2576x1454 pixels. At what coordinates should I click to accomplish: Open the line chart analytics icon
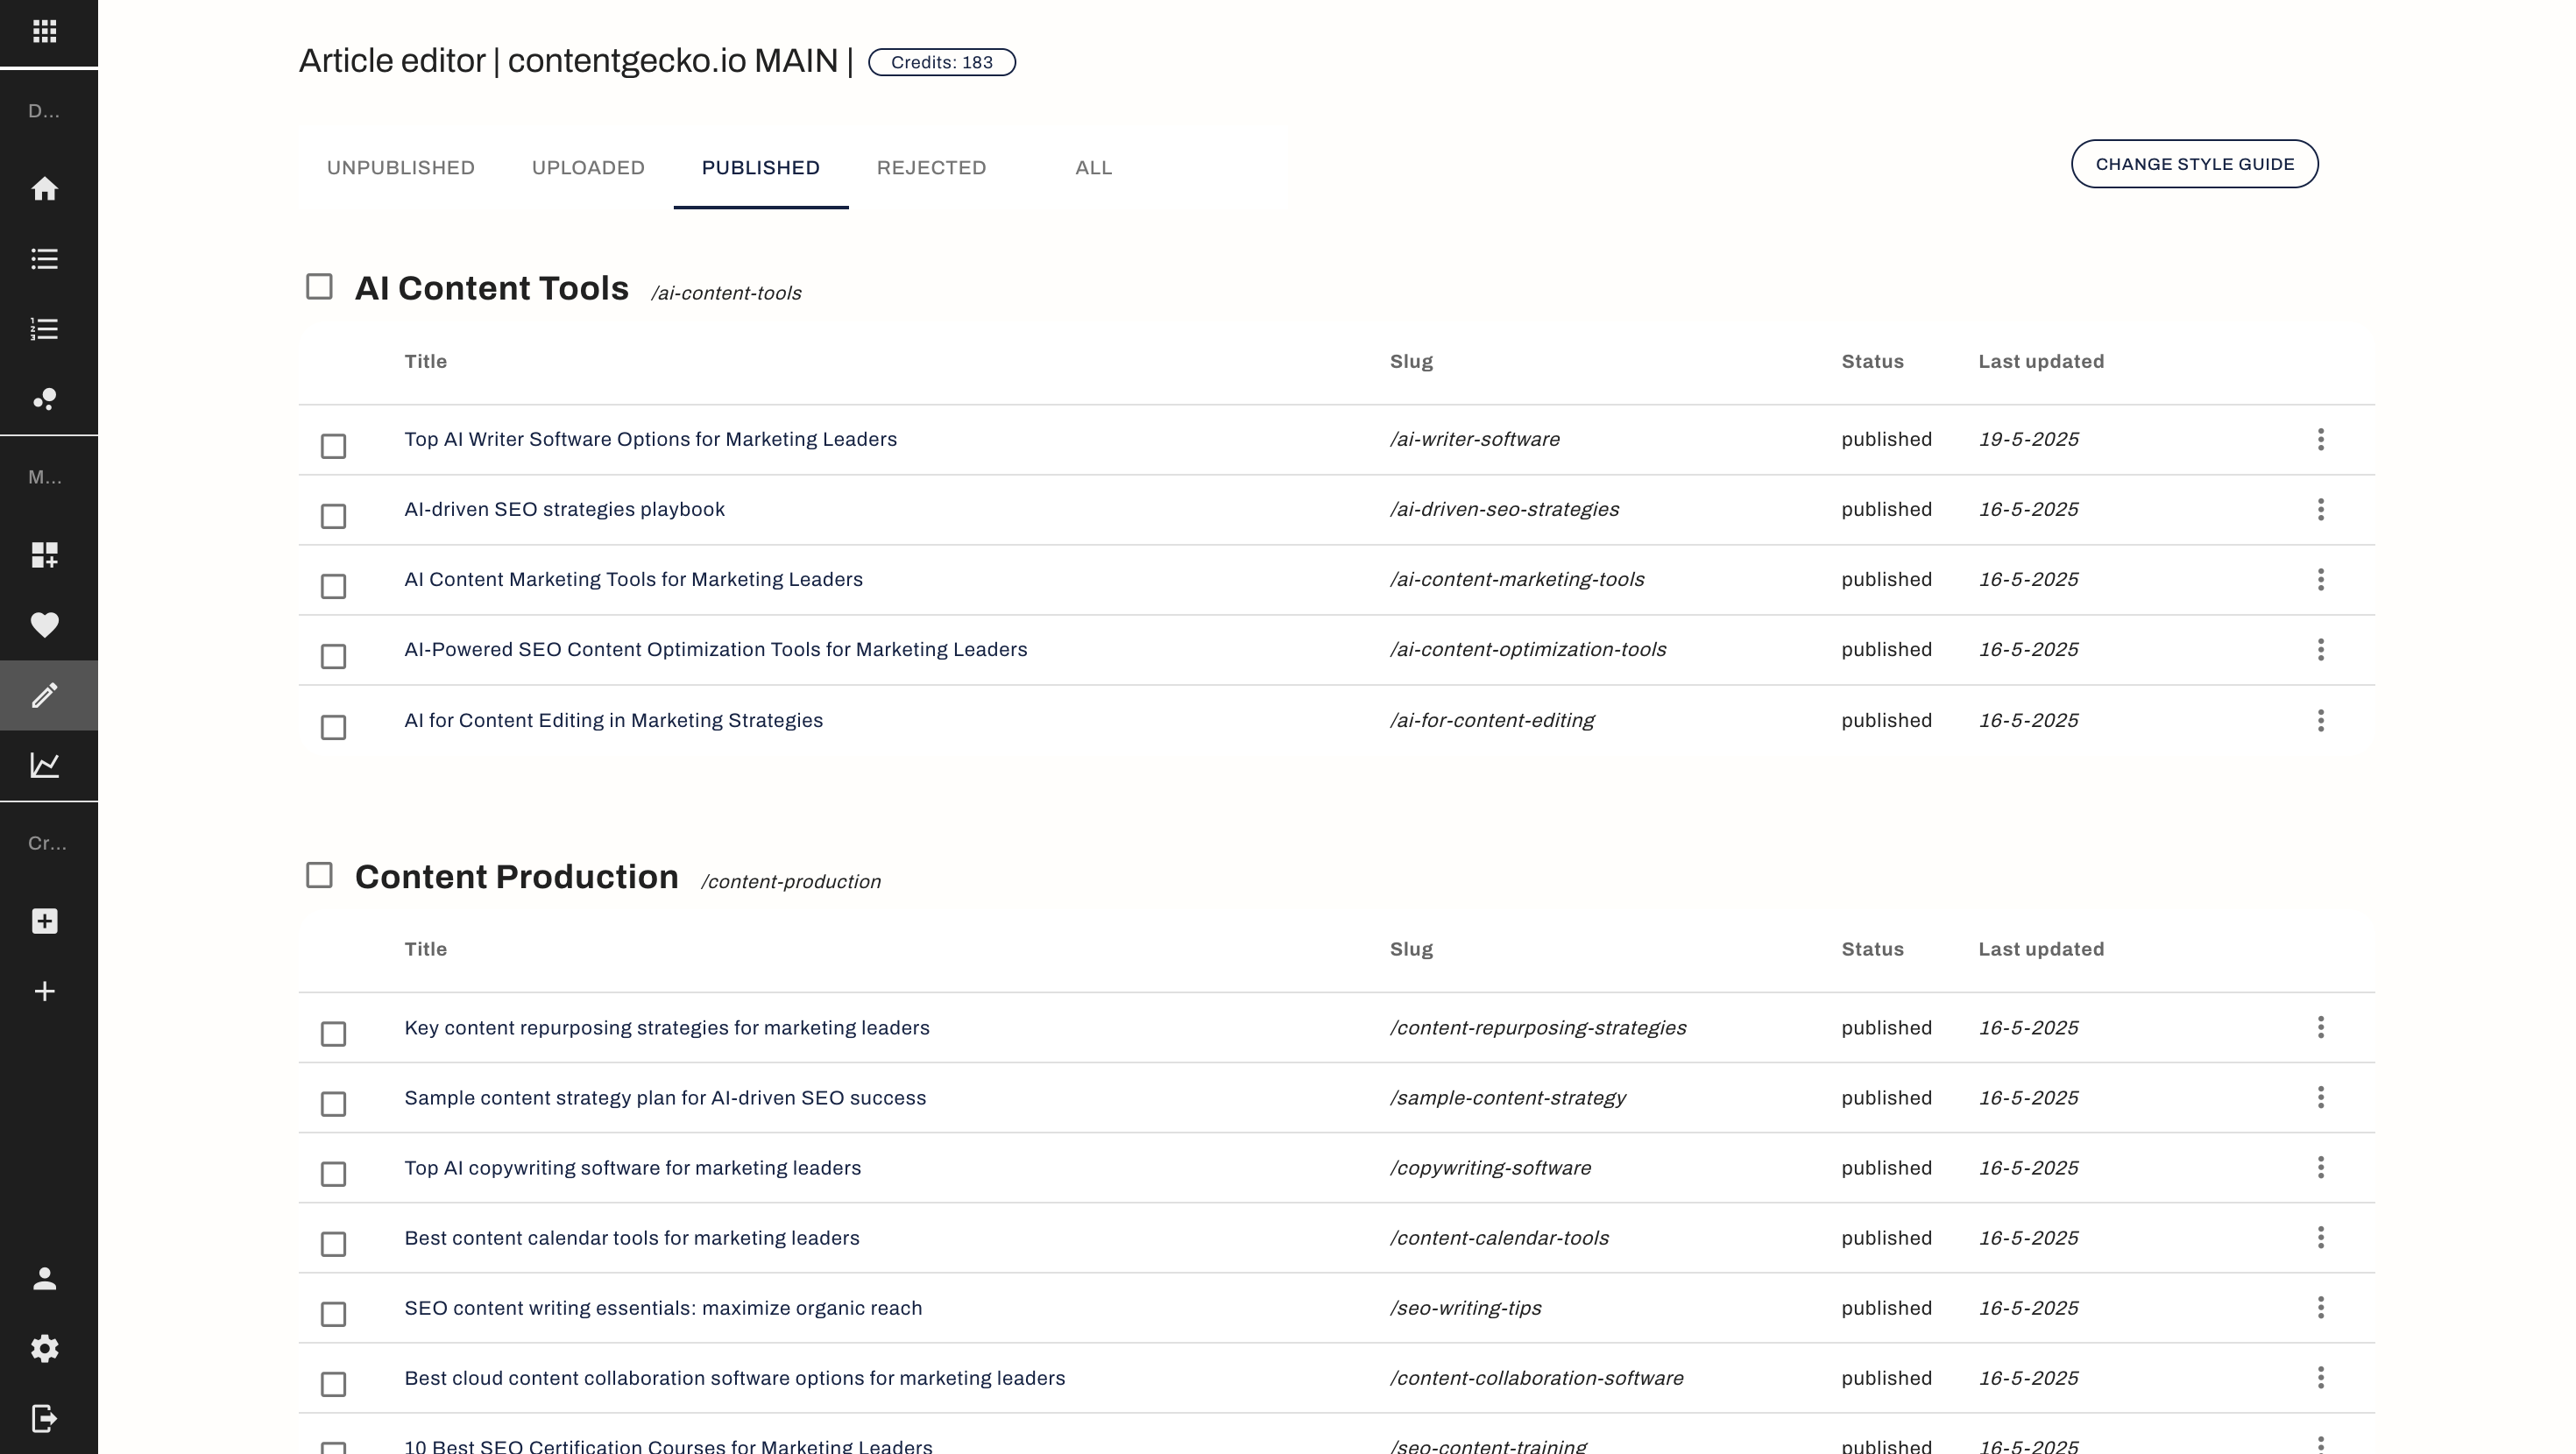tap(44, 765)
